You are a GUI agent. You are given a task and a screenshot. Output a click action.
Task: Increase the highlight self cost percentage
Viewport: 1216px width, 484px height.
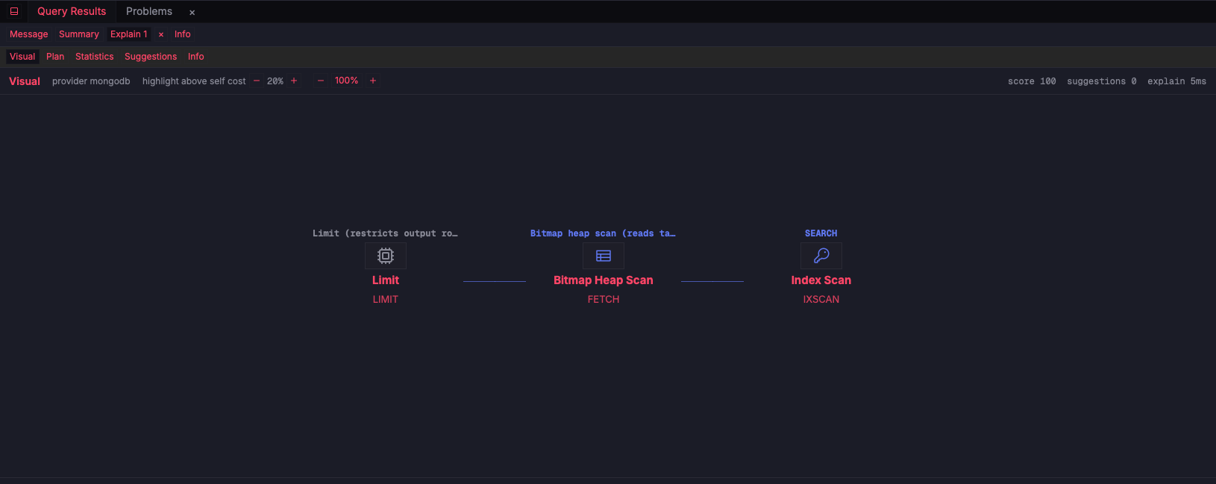tap(294, 81)
